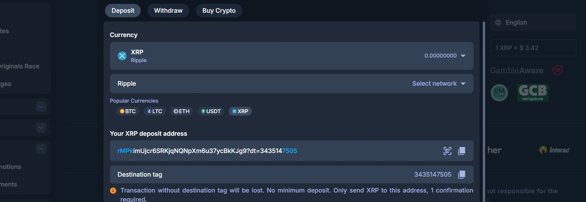Select USDT popular currency chip
Image resolution: width=586 pixels, height=202 pixels.
[x=211, y=111]
